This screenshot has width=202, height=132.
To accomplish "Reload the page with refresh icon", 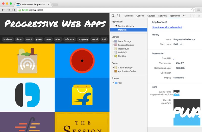I will [14, 10].
